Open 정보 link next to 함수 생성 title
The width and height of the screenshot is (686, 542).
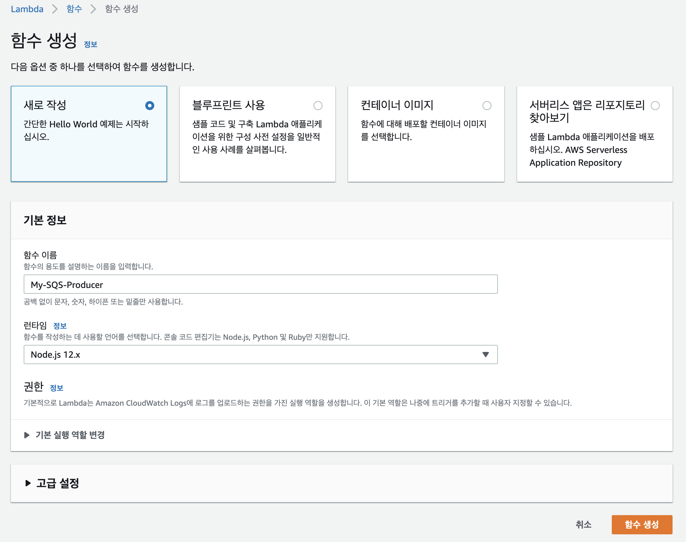coord(91,44)
